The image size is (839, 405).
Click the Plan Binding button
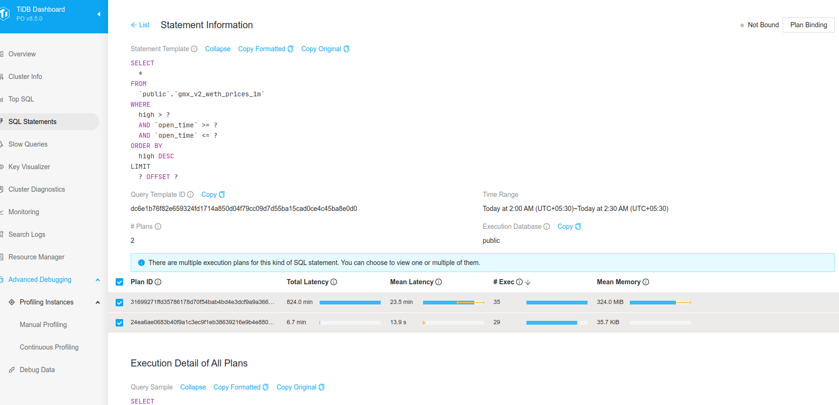(x=808, y=25)
